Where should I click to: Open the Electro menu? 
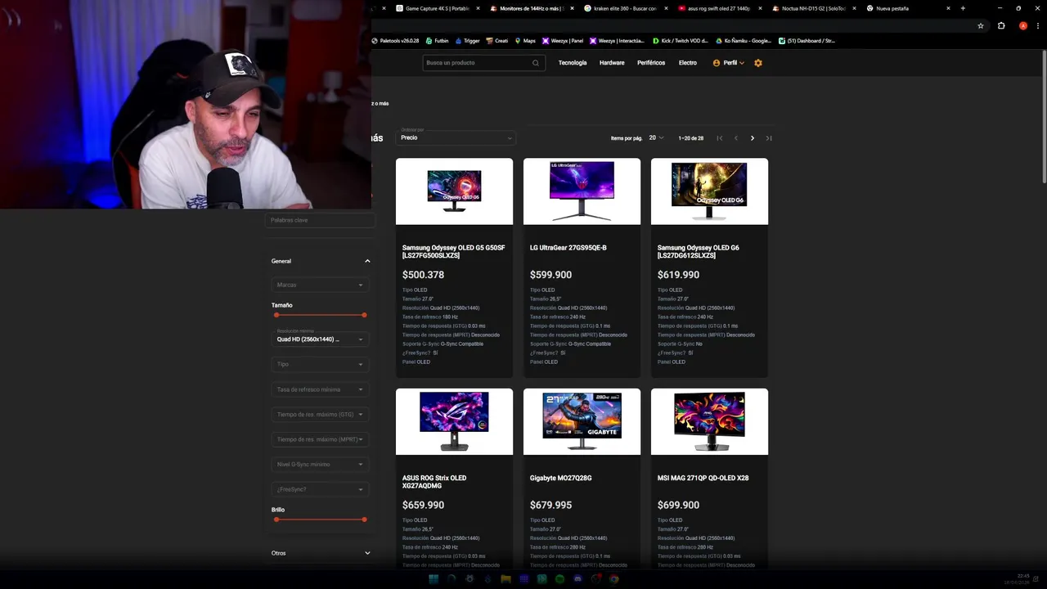tap(688, 63)
